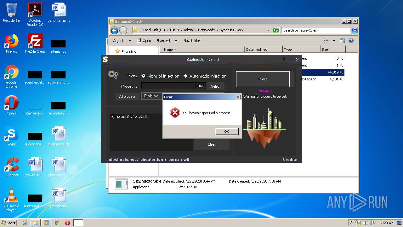Click the Process name input field
Image resolution: width=403 pixels, height=227 pixels.
(x=167, y=86)
